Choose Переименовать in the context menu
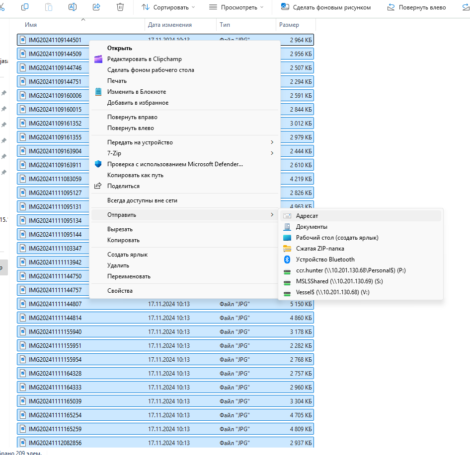This screenshot has height=455, width=470. click(x=185, y=276)
